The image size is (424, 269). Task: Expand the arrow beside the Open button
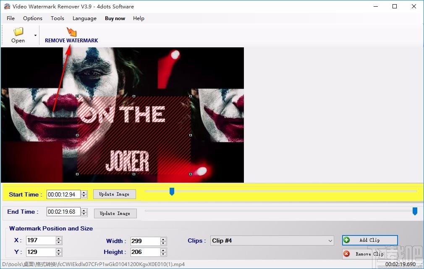point(35,35)
